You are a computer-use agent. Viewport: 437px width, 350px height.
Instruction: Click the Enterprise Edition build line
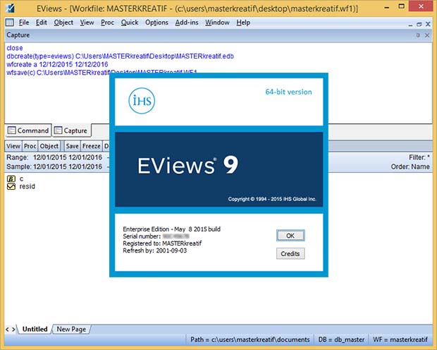[172, 229]
